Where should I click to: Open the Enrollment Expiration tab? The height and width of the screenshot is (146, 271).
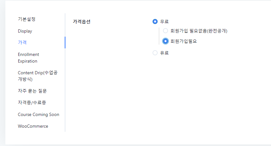click(x=28, y=58)
